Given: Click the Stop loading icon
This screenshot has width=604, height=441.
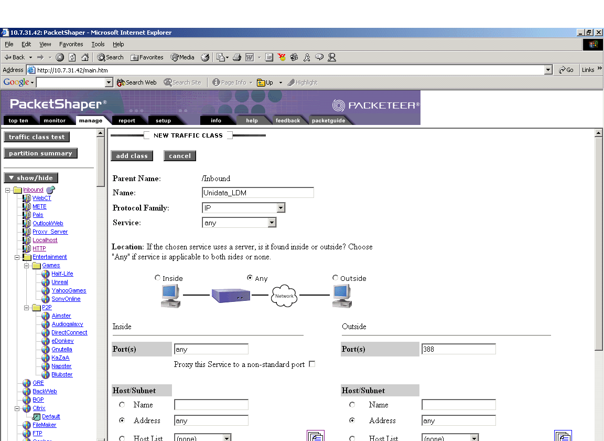Looking at the screenshot, I should pyautogui.click(x=60, y=57).
